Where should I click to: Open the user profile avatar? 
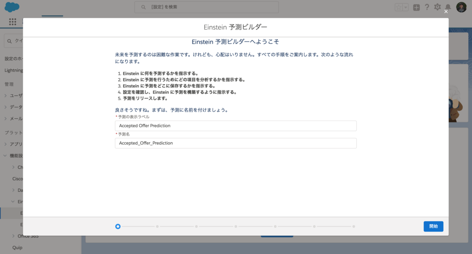[x=461, y=7]
